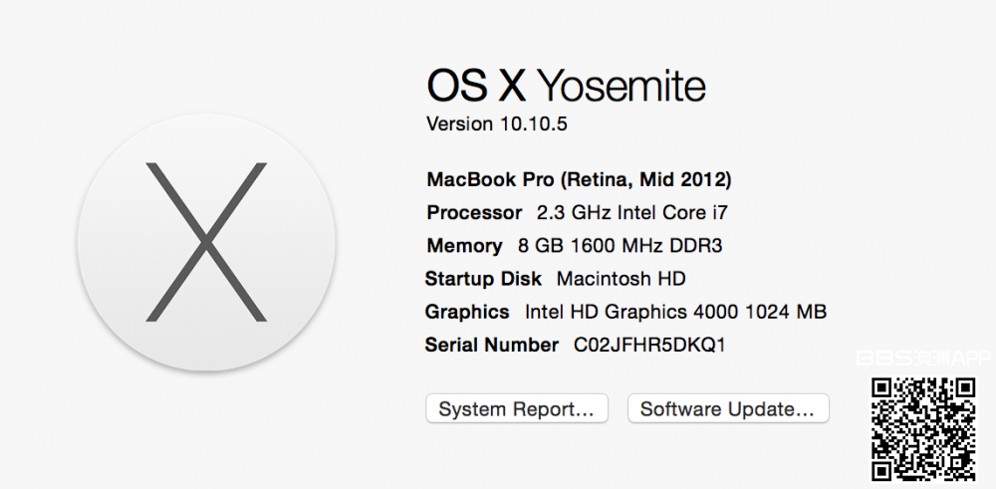Click the Serial Number label
996x489 pixels.
491,345
